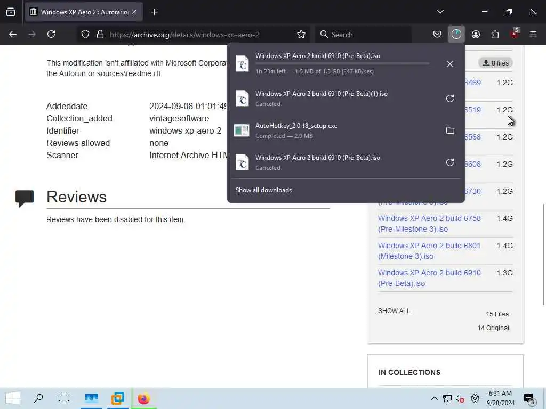The height and width of the screenshot is (409, 546).
Task: Save page to Pocket
Action: (437, 34)
